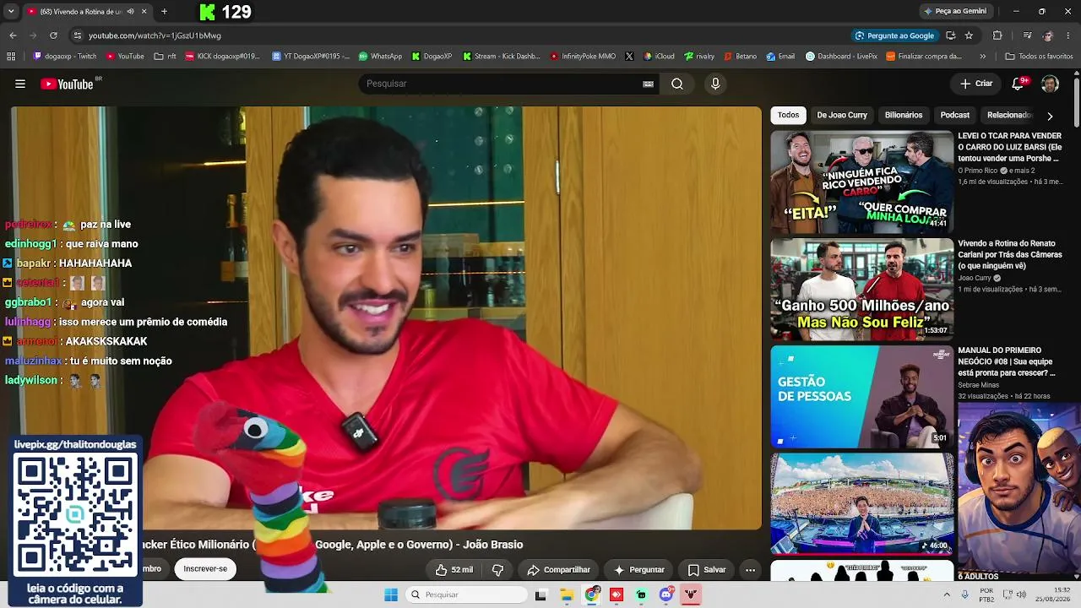
Task: Open the nft bookmarks folder
Action: point(165,57)
